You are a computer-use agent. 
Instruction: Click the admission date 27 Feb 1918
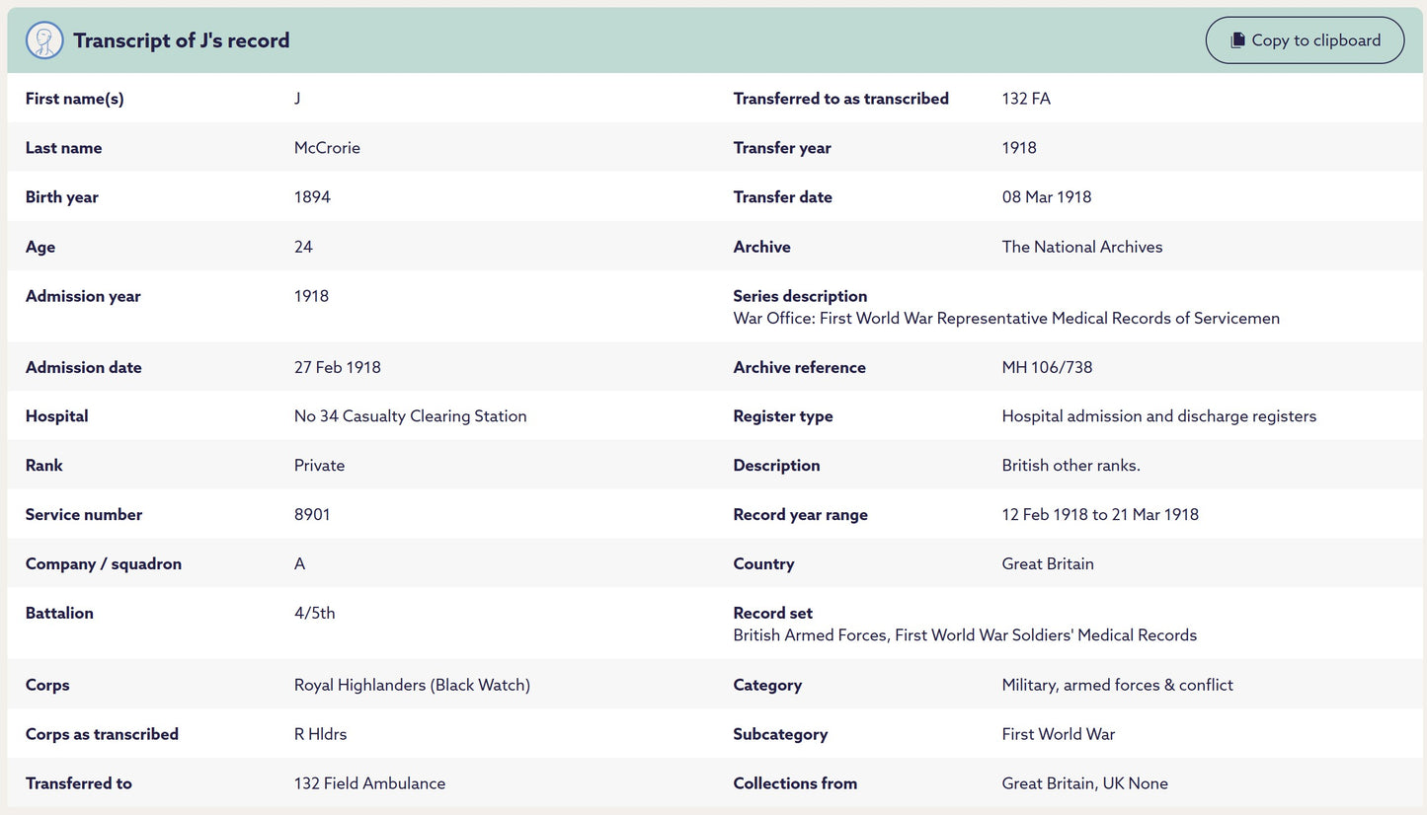point(338,367)
